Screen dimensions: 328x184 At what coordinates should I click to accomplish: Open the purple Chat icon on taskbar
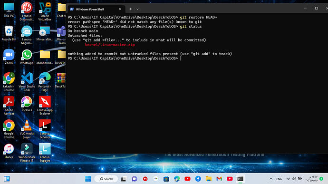click(x=135, y=179)
